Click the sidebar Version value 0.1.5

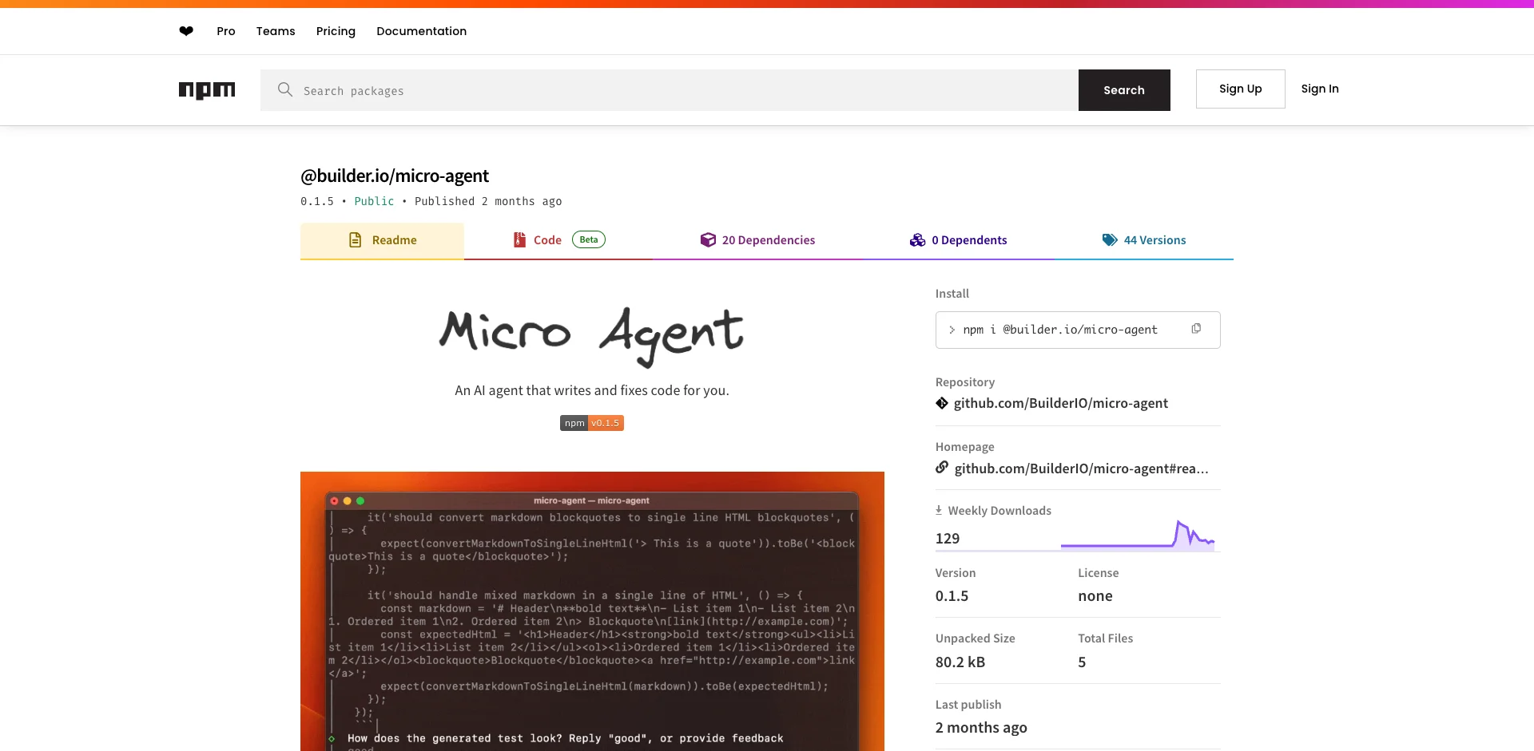coord(952,596)
